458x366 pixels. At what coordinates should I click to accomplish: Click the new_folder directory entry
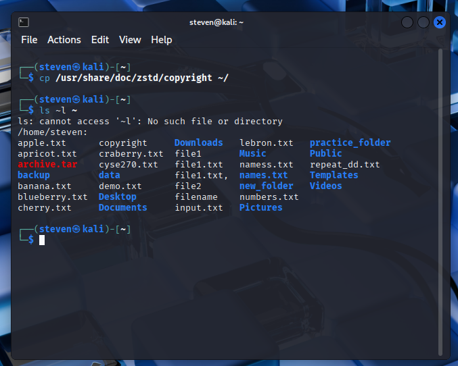(x=266, y=186)
